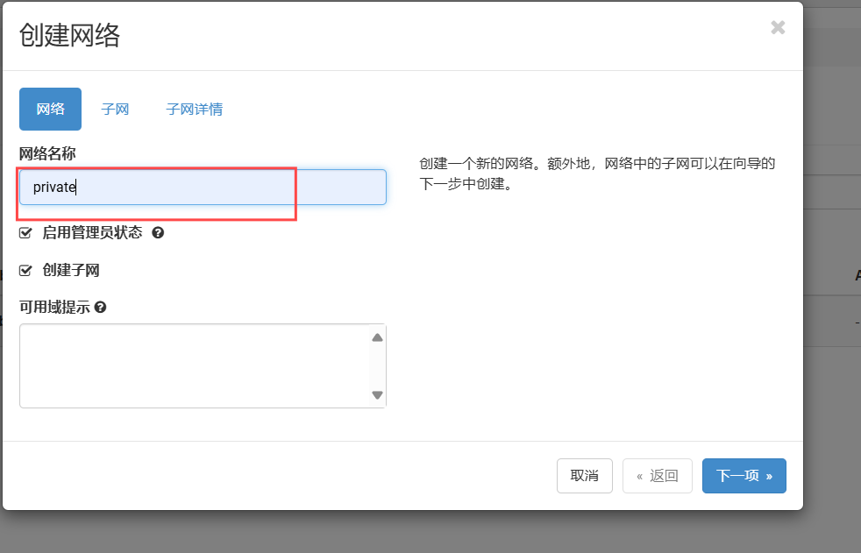Image resolution: width=861 pixels, height=553 pixels.
Task: Click the 取消 button
Action: point(584,476)
